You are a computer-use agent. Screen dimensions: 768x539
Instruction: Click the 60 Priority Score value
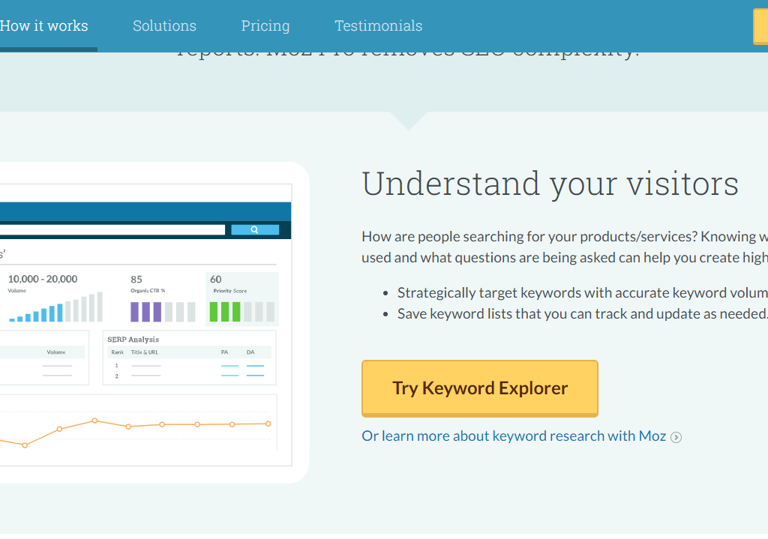(215, 280)
